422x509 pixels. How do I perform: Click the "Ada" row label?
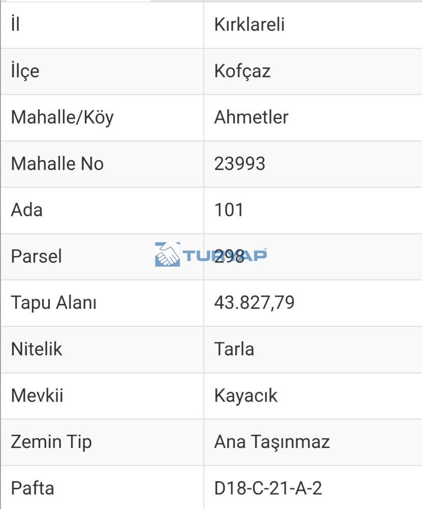tap(26, 210)
